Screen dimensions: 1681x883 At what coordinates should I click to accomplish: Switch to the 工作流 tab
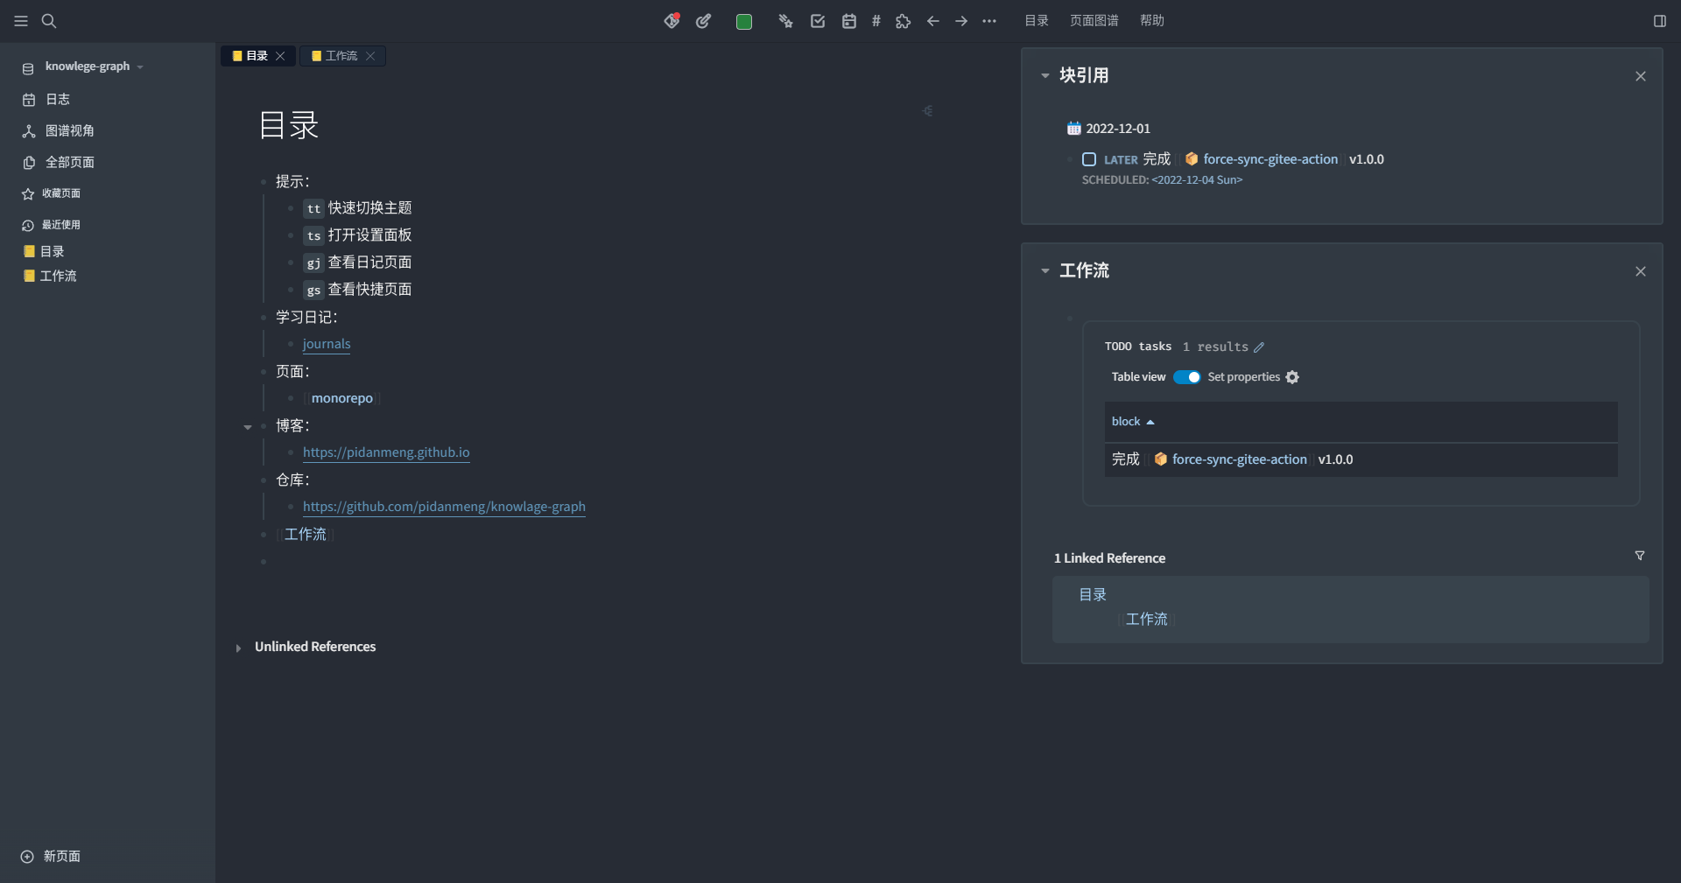343,55
